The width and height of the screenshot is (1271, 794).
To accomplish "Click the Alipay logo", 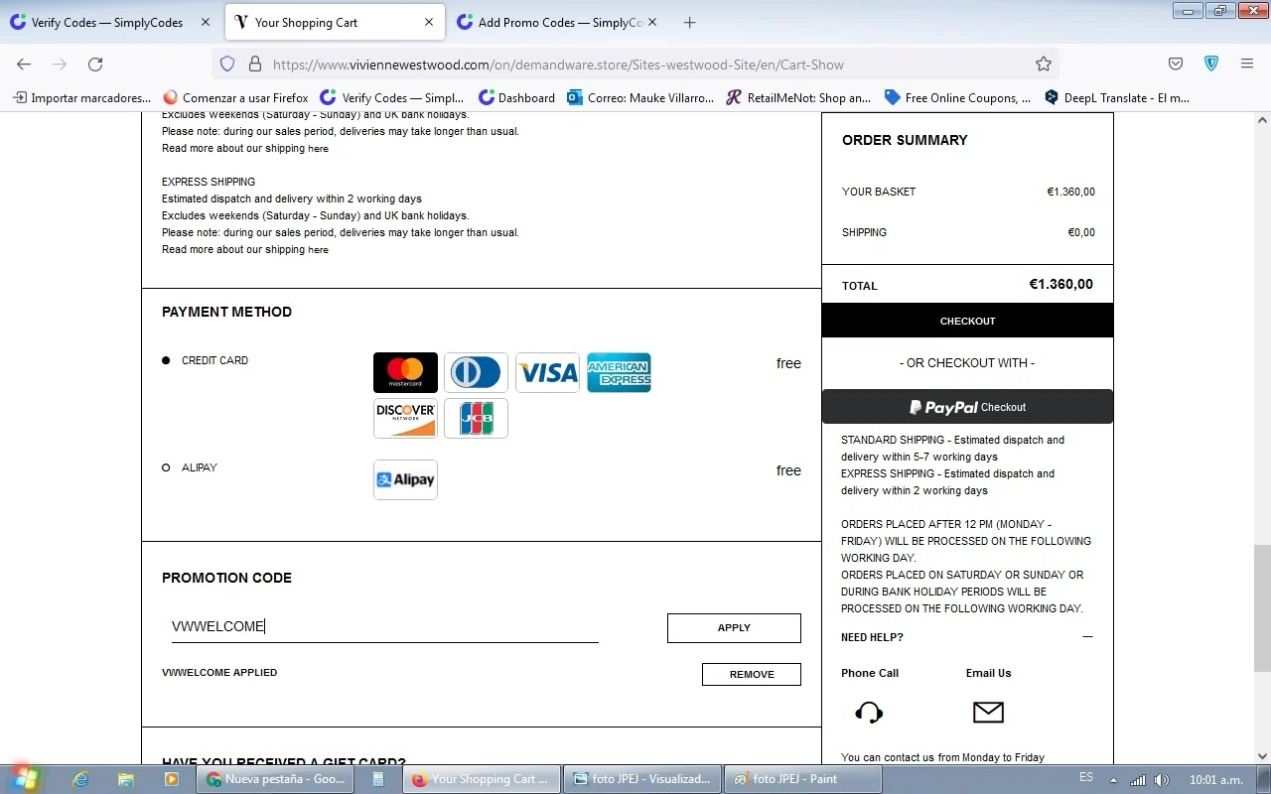I will pos(405,479).
